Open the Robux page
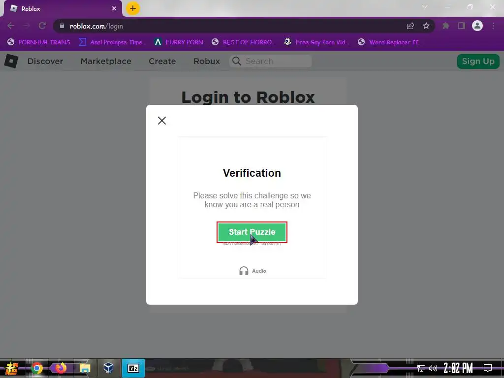This screenshot has width=504, height=378. point(206,61)
